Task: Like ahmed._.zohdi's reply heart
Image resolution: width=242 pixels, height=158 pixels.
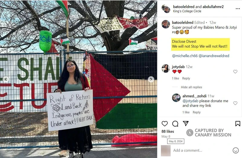Action: (x=235, y=103)
